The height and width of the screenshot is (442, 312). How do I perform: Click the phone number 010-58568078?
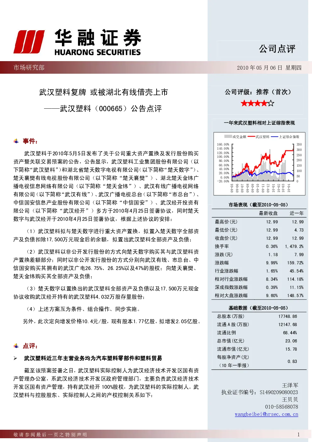[x=281, y=407]
